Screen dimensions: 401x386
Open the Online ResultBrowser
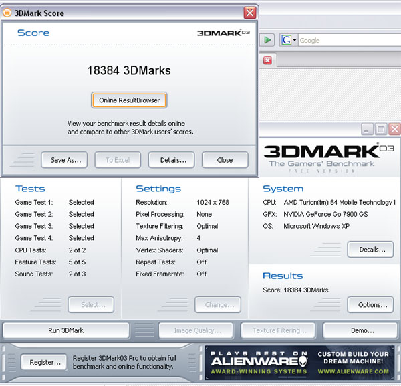point(129,100)
